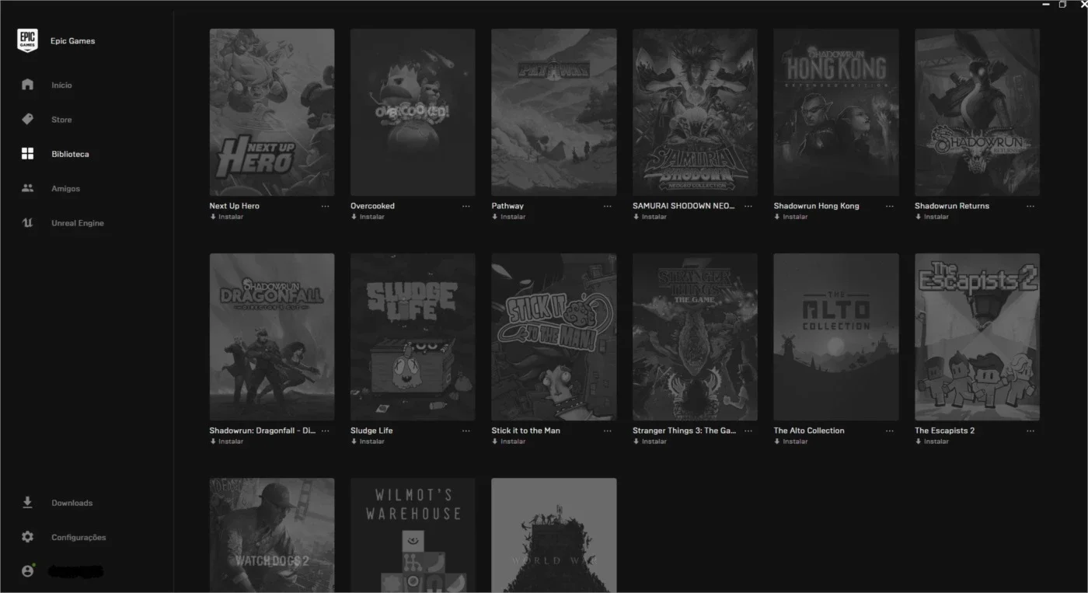Click the Epic Games logo icon
This screenshot has width=1088, height=593.
coord(27,40)
